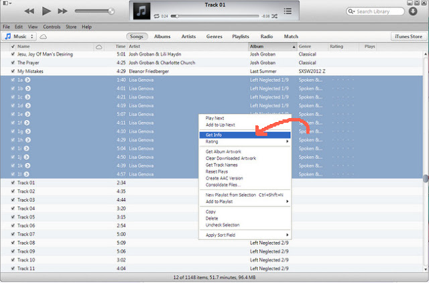Expand the Add to Playlist submenu
429x283 pixels.
[245, 202]
